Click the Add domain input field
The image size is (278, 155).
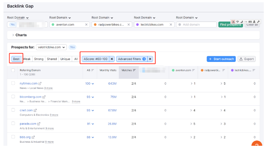click(196, 25)
